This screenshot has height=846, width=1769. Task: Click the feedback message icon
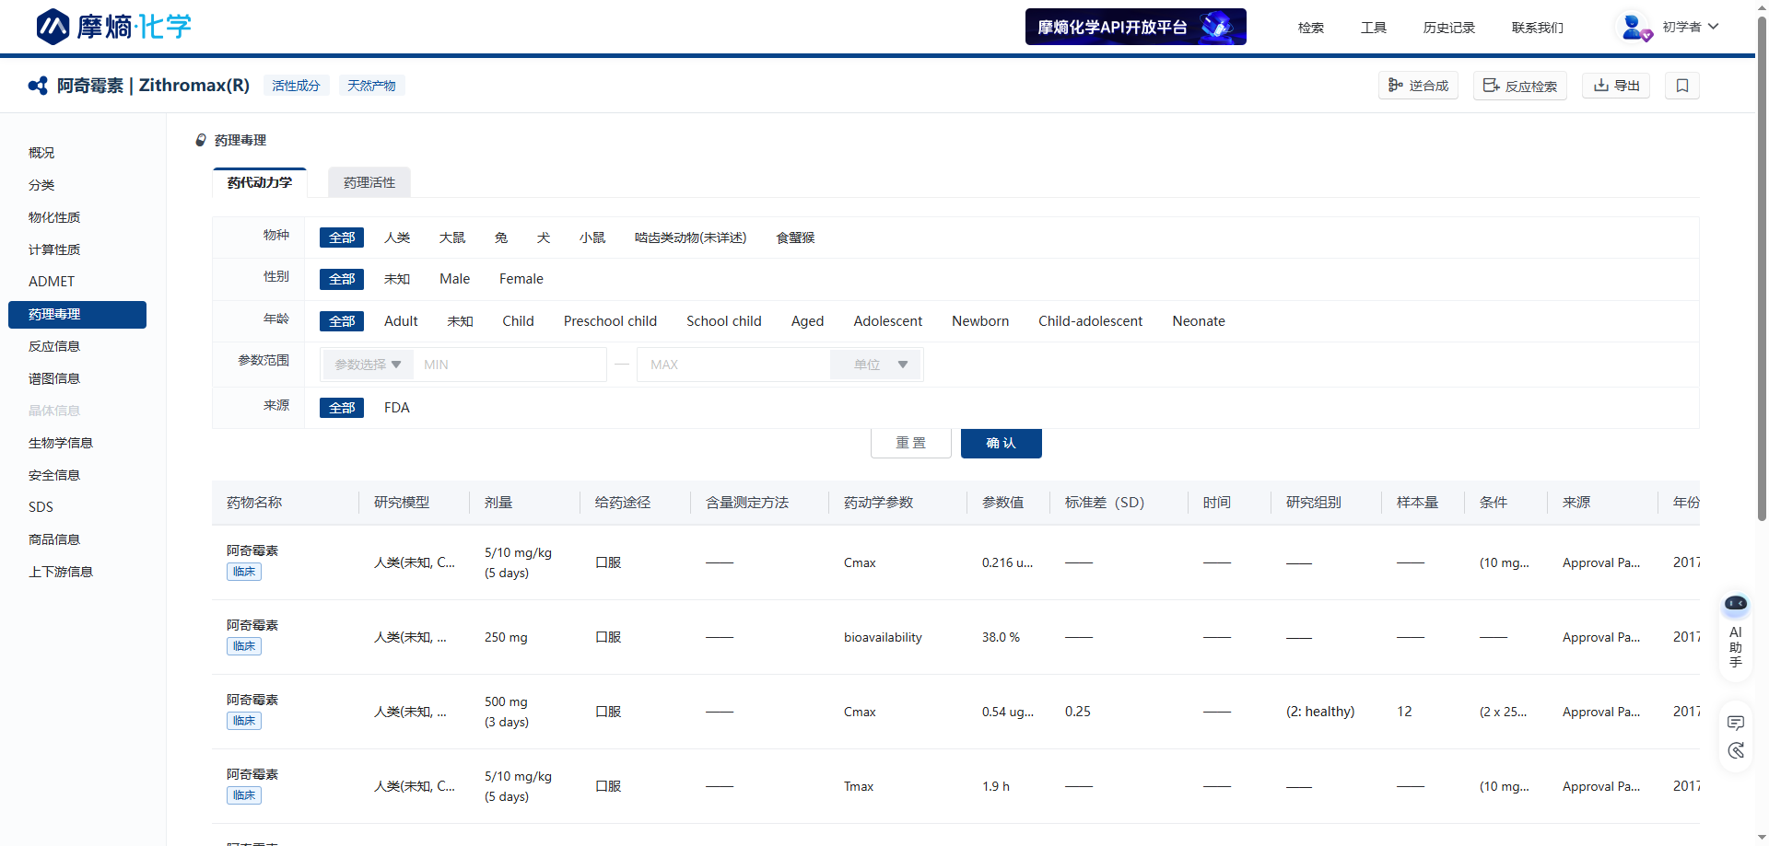tap(1736, 723)
